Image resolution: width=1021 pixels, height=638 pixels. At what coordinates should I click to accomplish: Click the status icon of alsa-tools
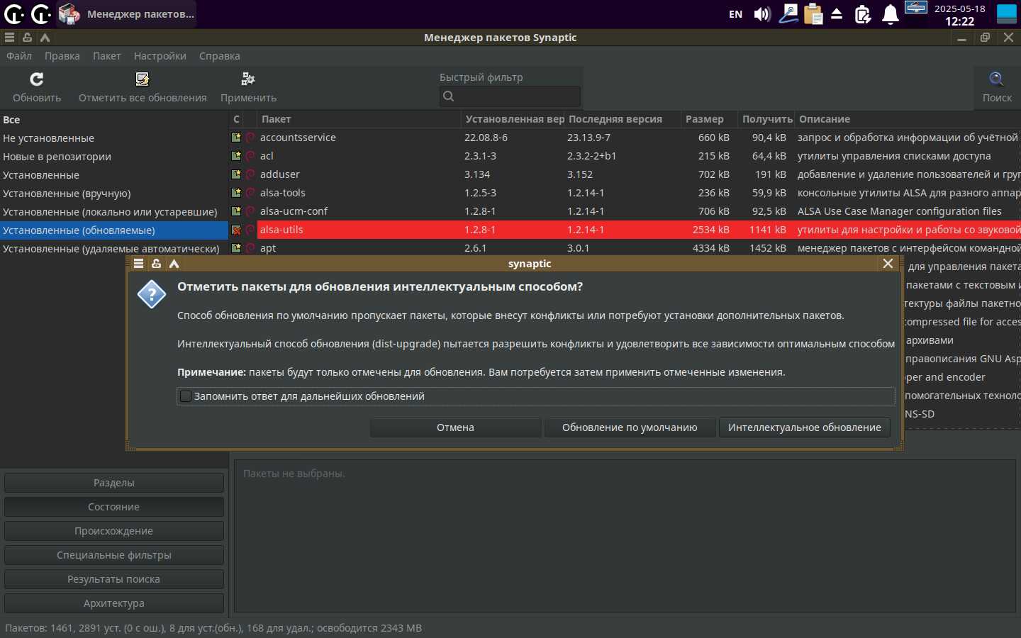236,193
